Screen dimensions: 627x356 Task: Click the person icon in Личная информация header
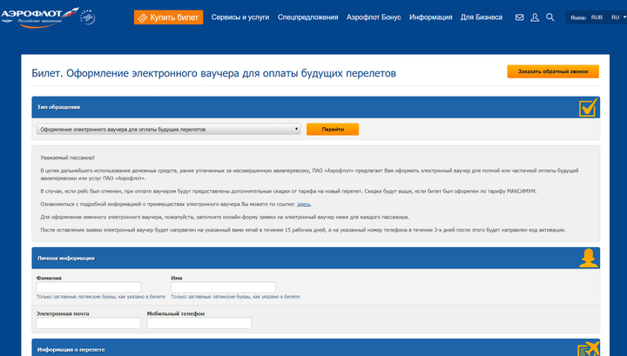point(589,258)
